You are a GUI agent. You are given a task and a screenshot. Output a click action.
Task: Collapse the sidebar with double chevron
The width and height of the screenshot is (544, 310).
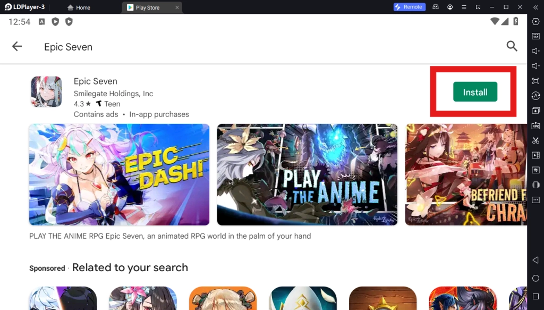(x=535, y=7)
